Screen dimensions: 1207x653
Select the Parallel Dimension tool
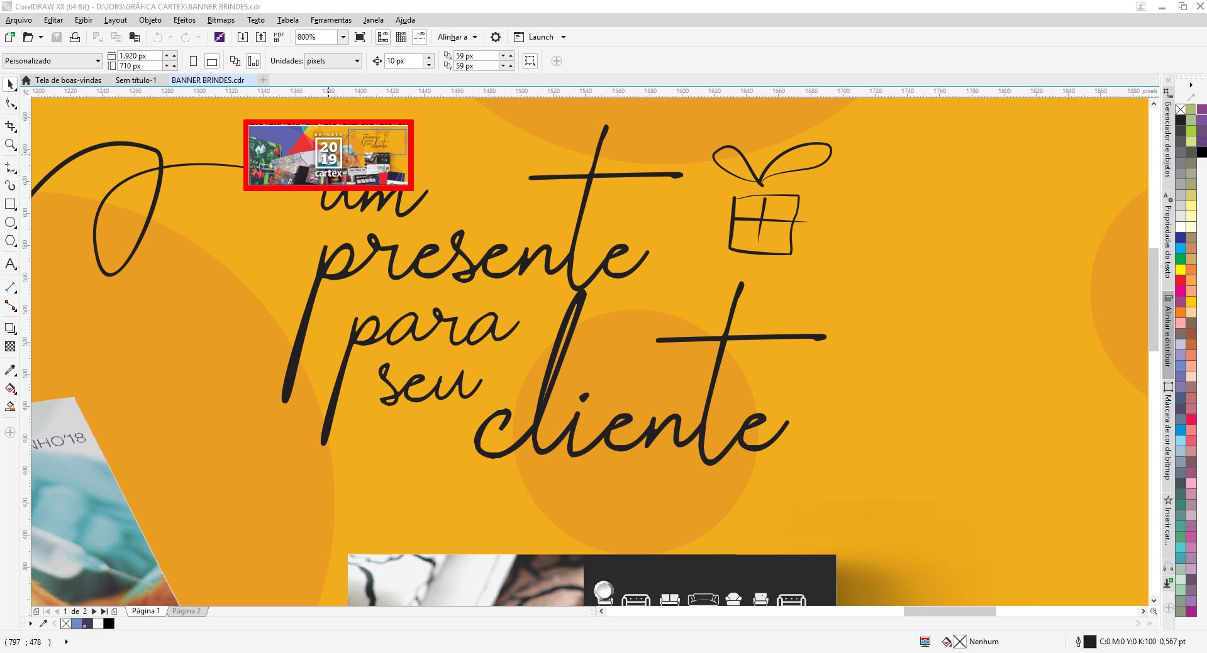tap(10, 287)
